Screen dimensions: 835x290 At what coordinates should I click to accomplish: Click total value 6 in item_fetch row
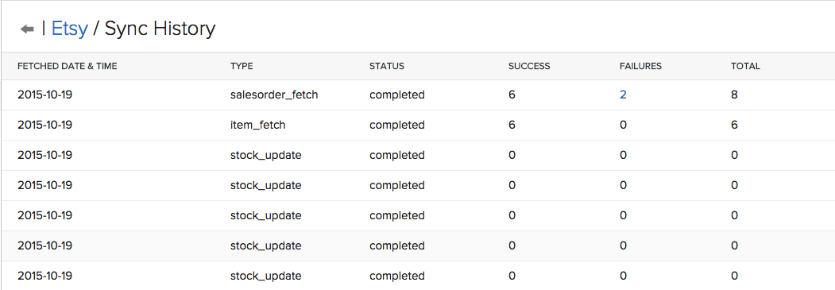click(x=735, y=125)
